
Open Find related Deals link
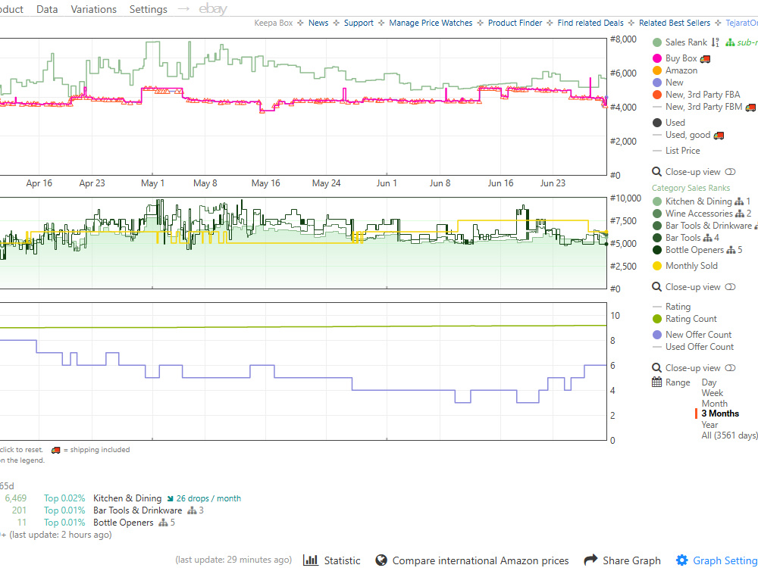[590, 23]
